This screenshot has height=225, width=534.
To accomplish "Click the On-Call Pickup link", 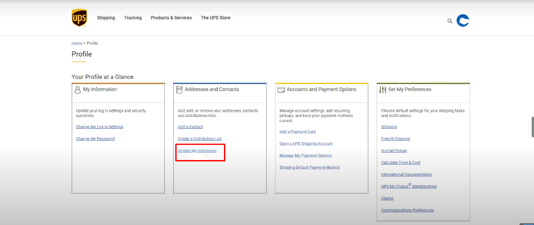I will coord(394,151).
